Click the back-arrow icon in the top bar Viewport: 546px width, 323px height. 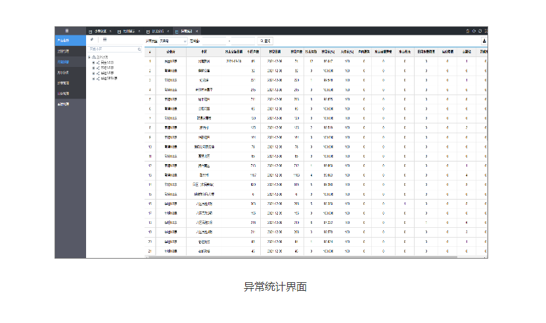pos(474,31)
